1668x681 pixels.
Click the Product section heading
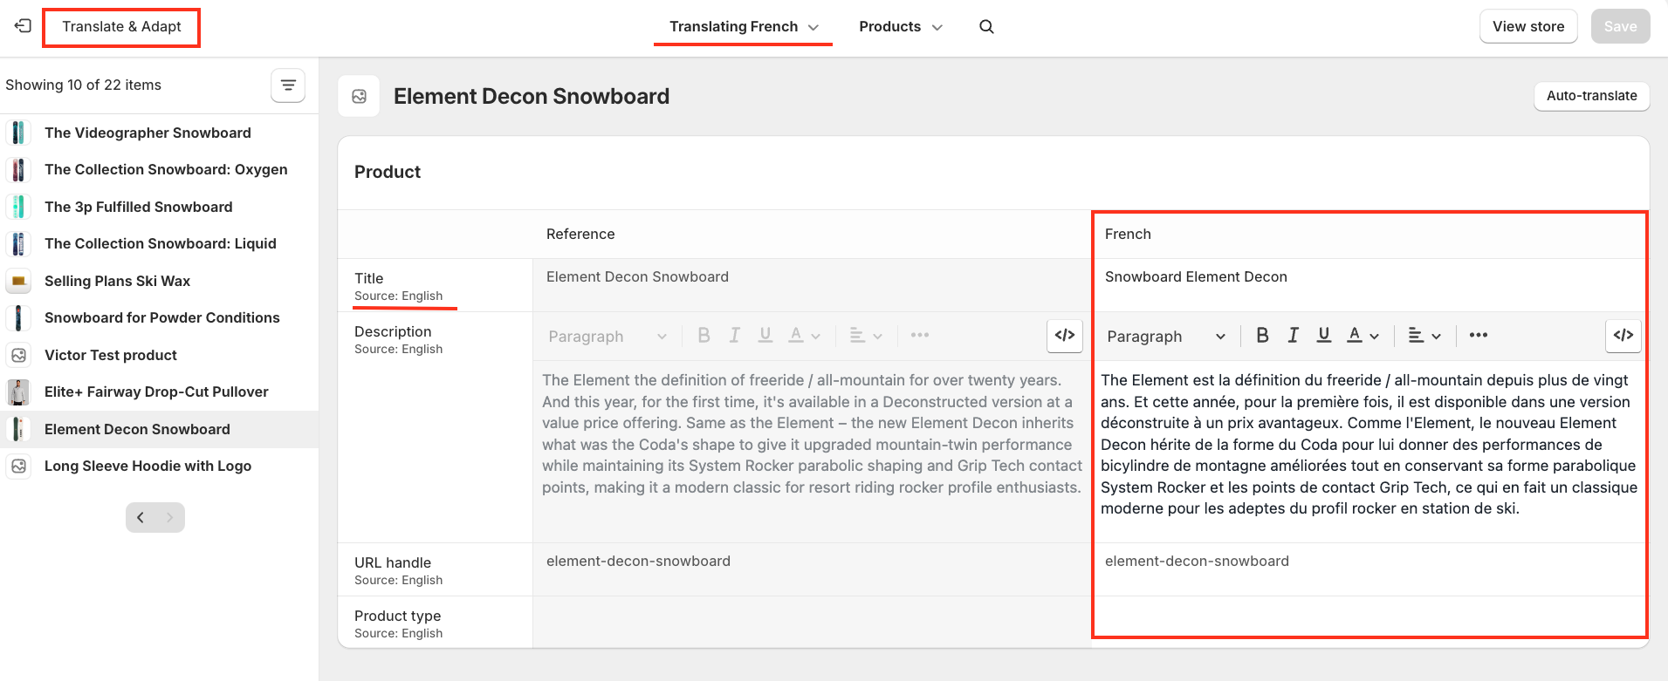[x=388, y=173]
